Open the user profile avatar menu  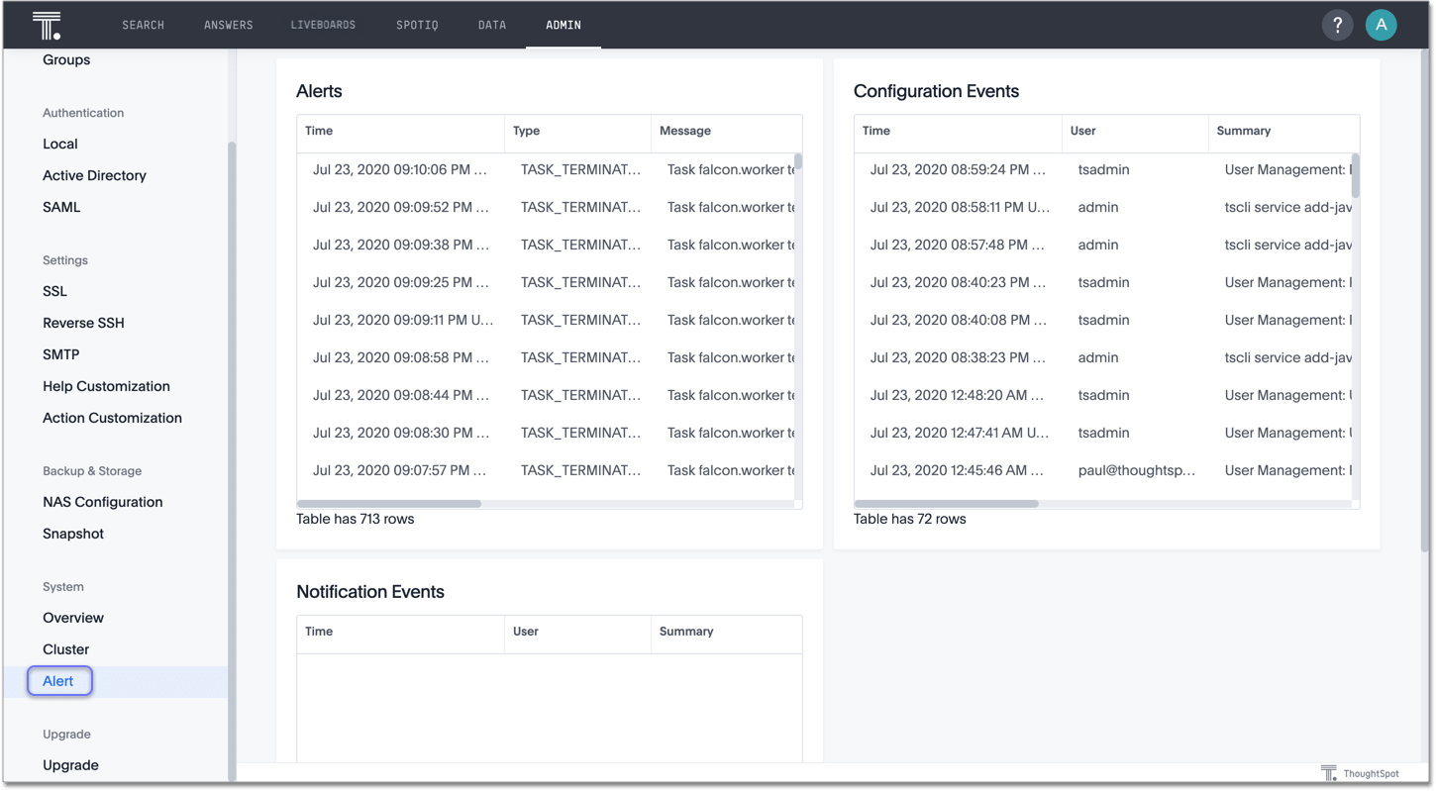point(1382,25)
